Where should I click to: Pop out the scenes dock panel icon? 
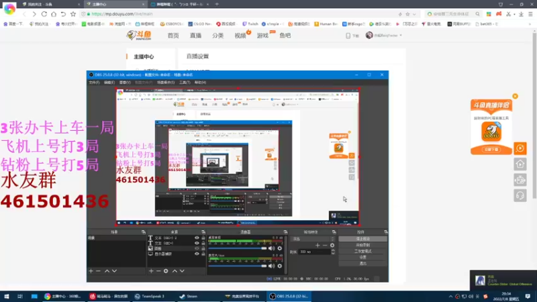coord(144,232)
